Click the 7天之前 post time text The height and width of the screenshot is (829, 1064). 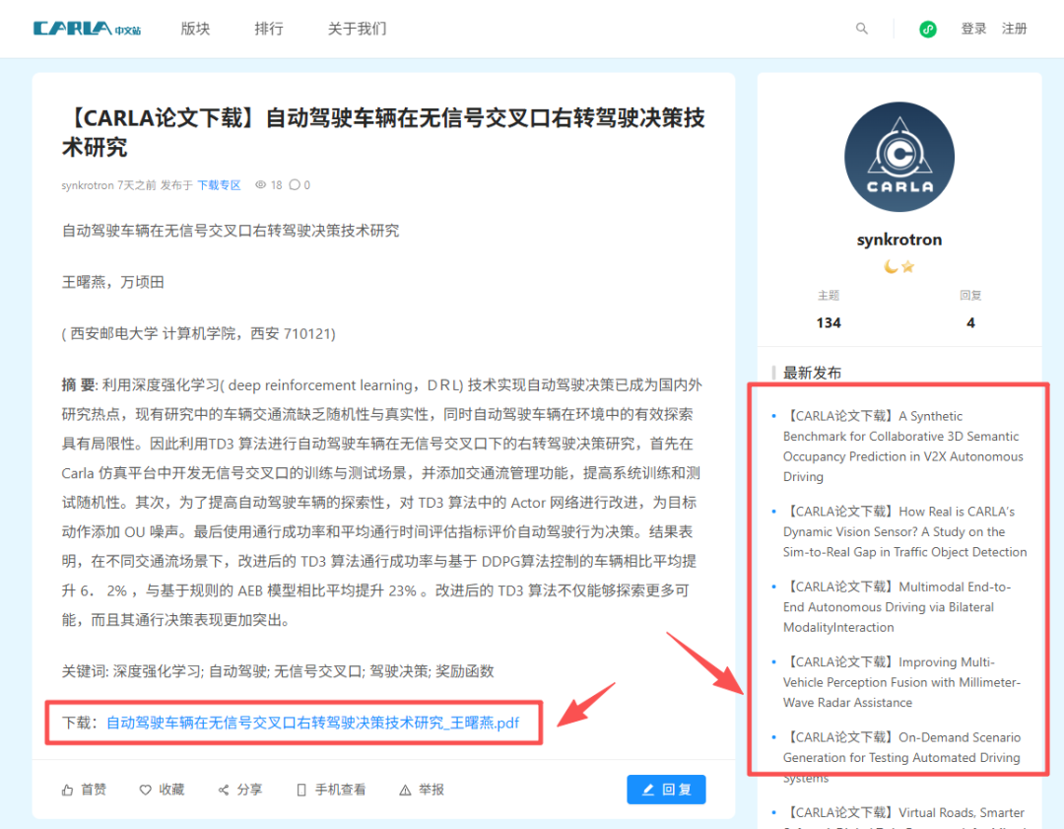pos(136,185)
